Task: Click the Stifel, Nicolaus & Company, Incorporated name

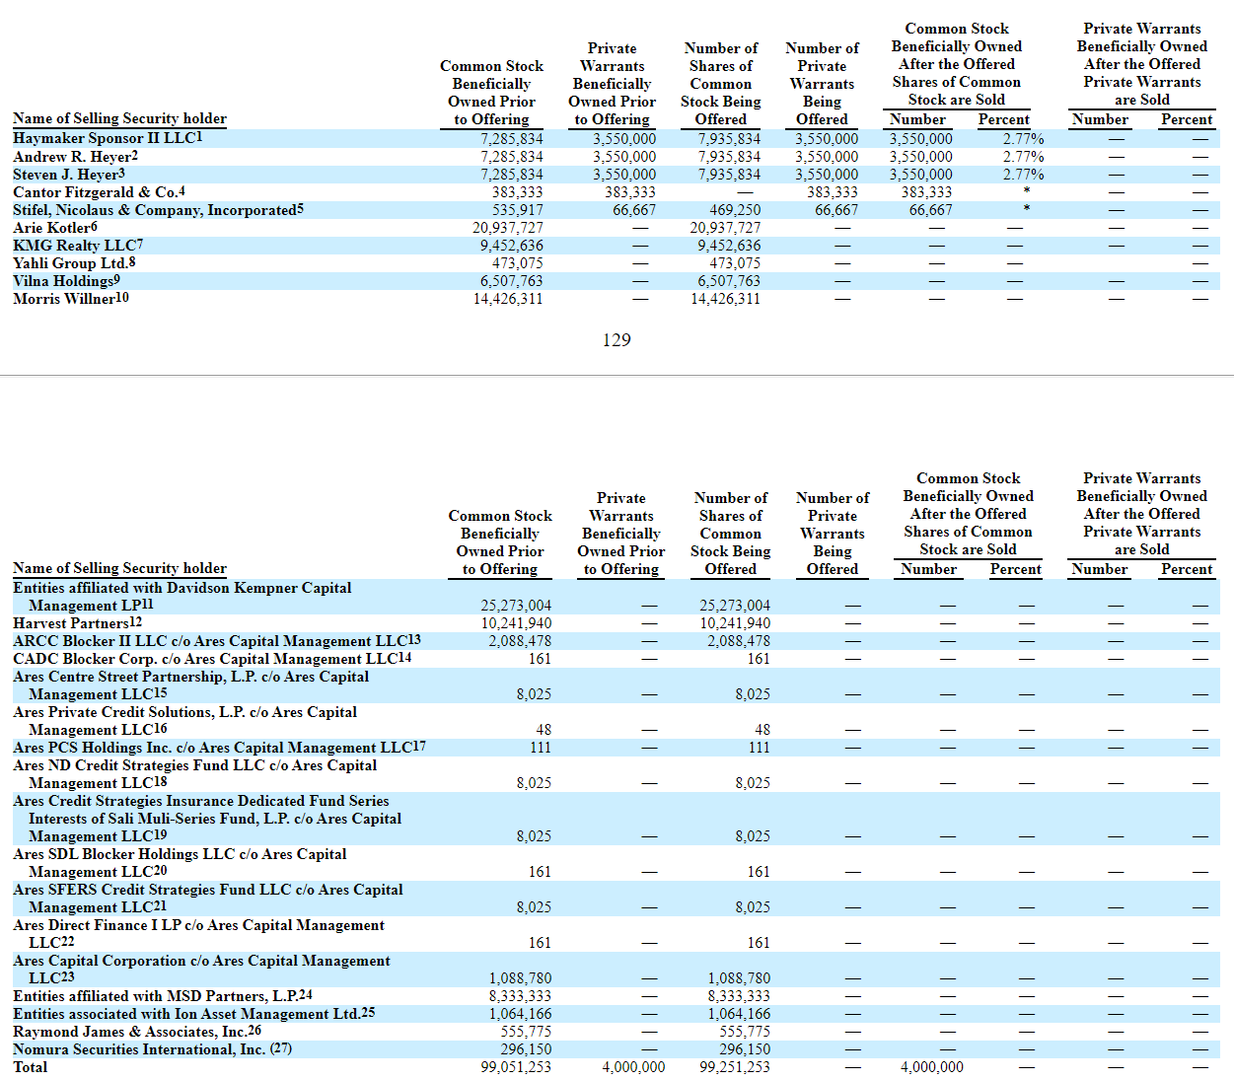Action: tap(153, 210)
